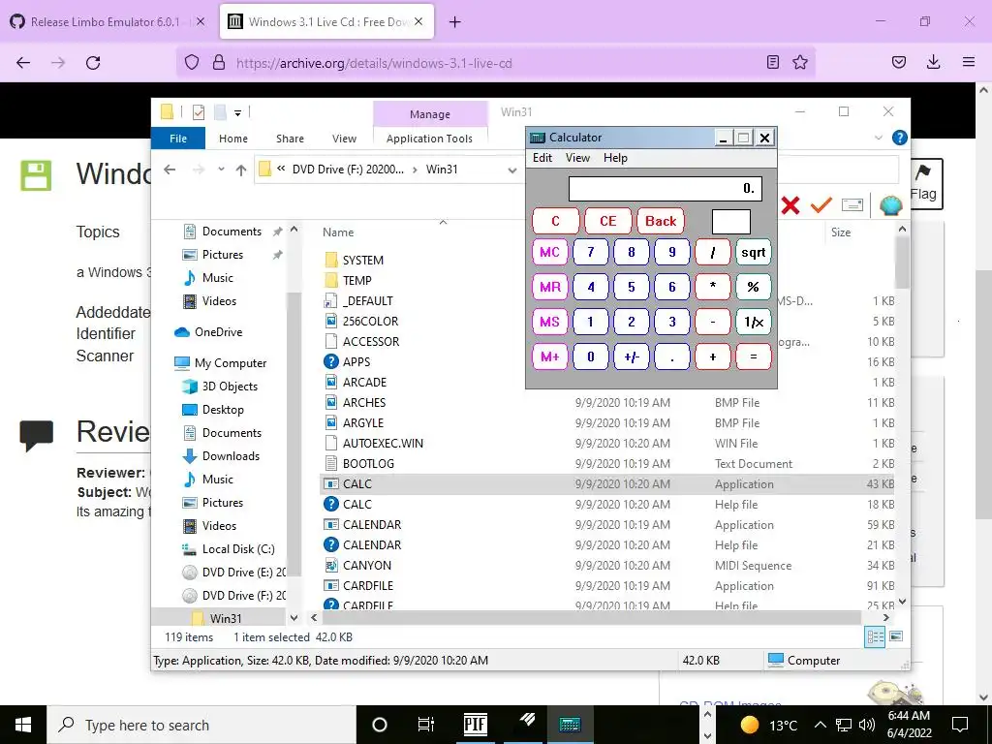
Task: Switch to the Home ribbon tab
Action: pos(233,139)
